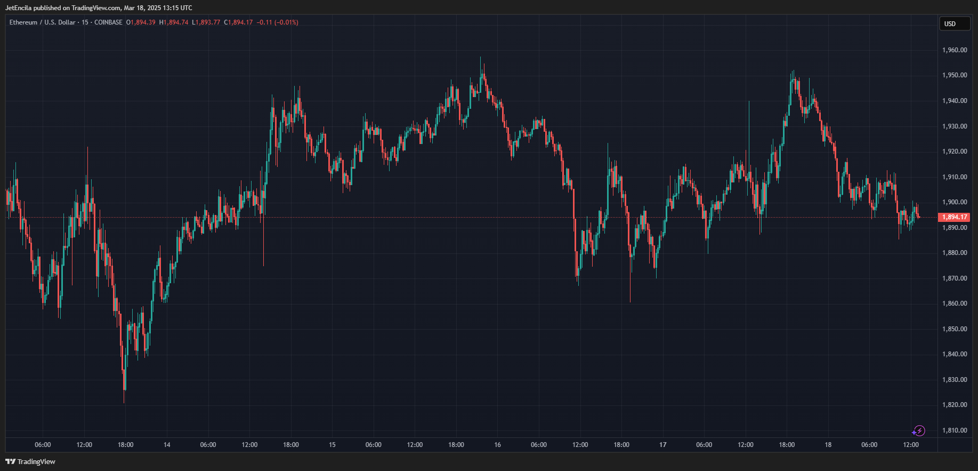978x471 pixels.
Task: Click the JetEncila published header text
Action: click(x=99, y=8)
